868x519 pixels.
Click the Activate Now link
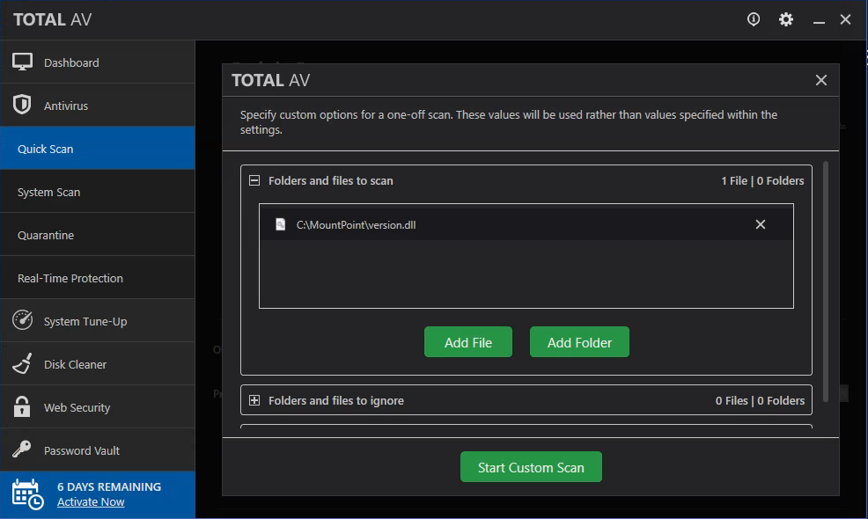click(91, 502)
